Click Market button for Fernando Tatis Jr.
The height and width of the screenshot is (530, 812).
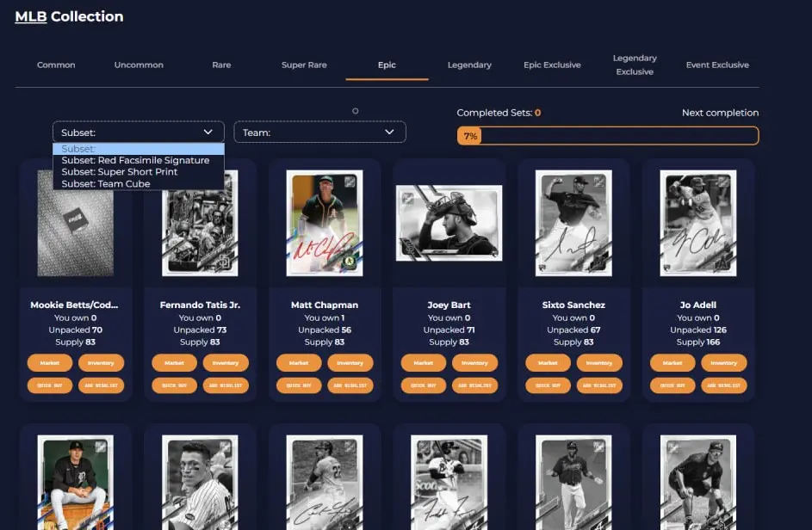point(174,363)
